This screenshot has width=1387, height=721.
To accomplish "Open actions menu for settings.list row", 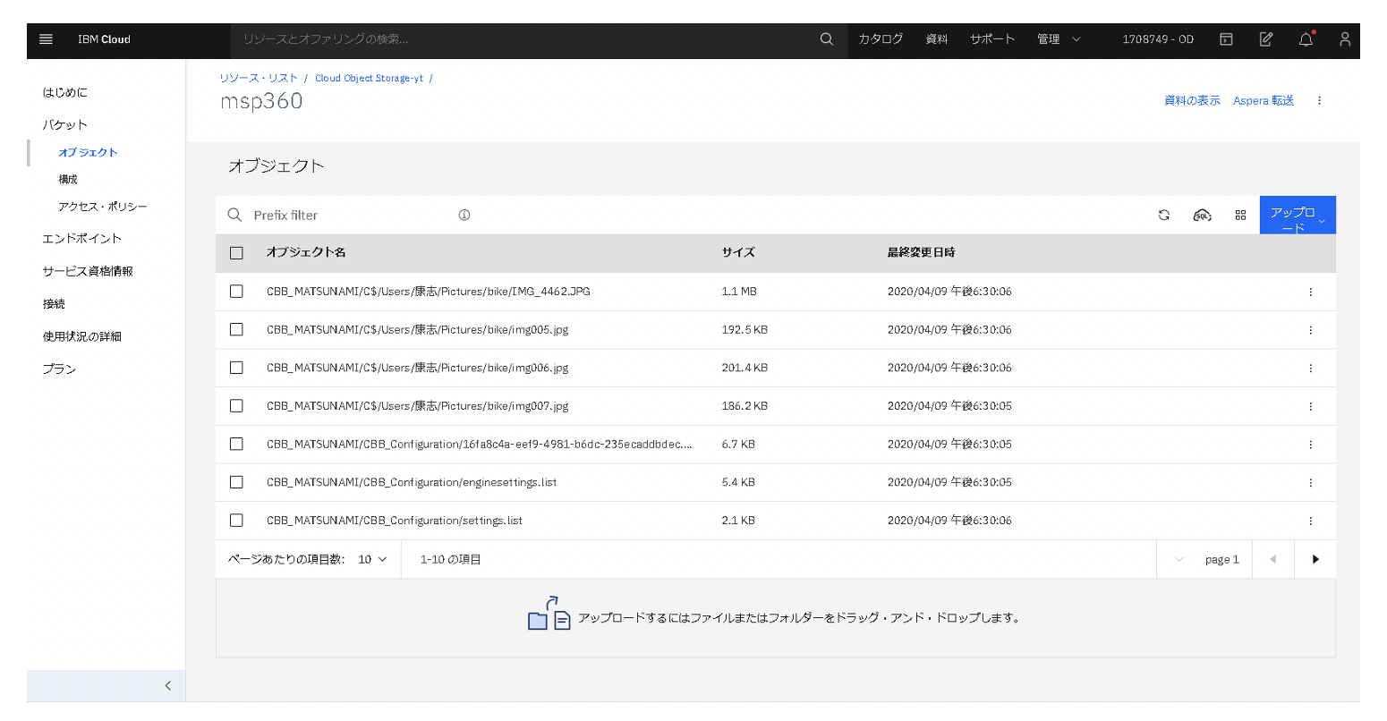I will [1311, 521].
